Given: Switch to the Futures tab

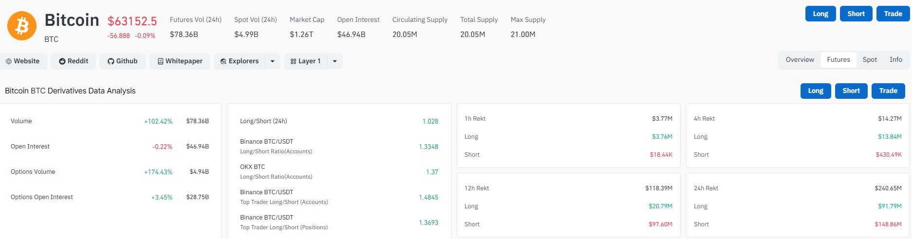Looking at the screenshot, I should point(838,59).
